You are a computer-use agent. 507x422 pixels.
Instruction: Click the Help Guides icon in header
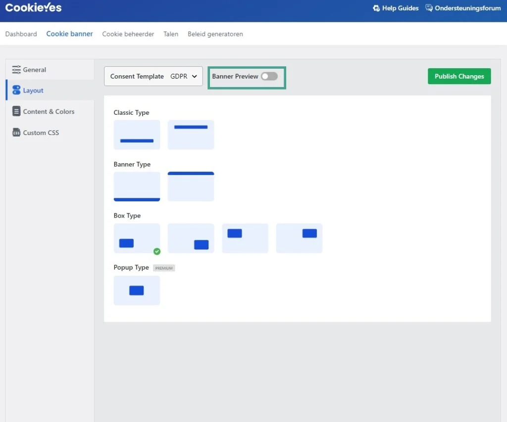click(x=376, y=8)
